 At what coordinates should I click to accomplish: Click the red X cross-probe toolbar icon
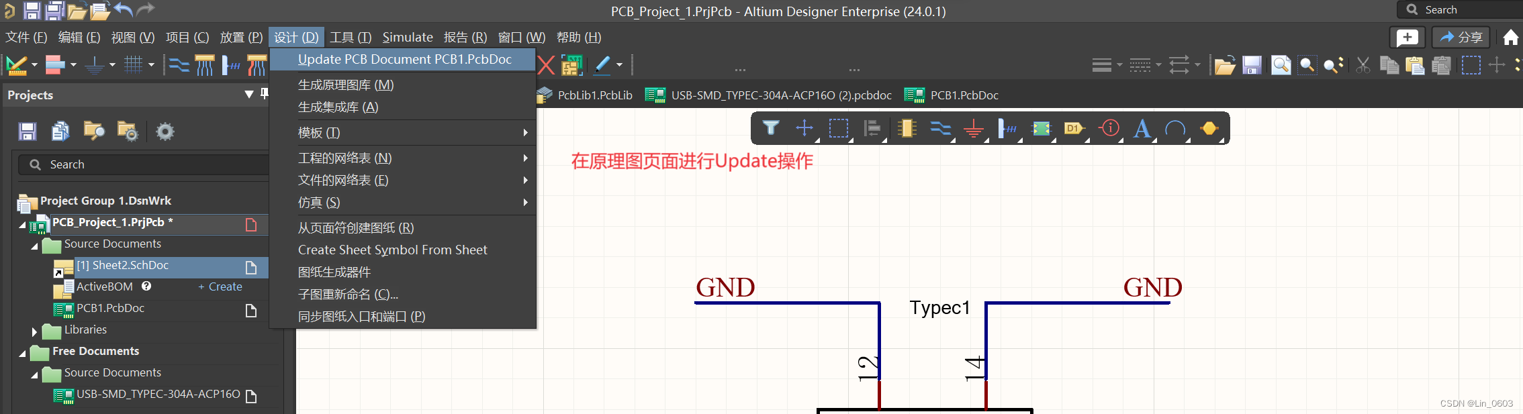(546, 65)
